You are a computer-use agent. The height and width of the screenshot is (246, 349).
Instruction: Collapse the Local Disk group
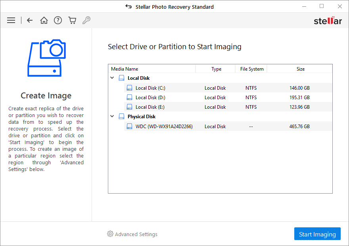pyautogui.click(x=112, y=78)
